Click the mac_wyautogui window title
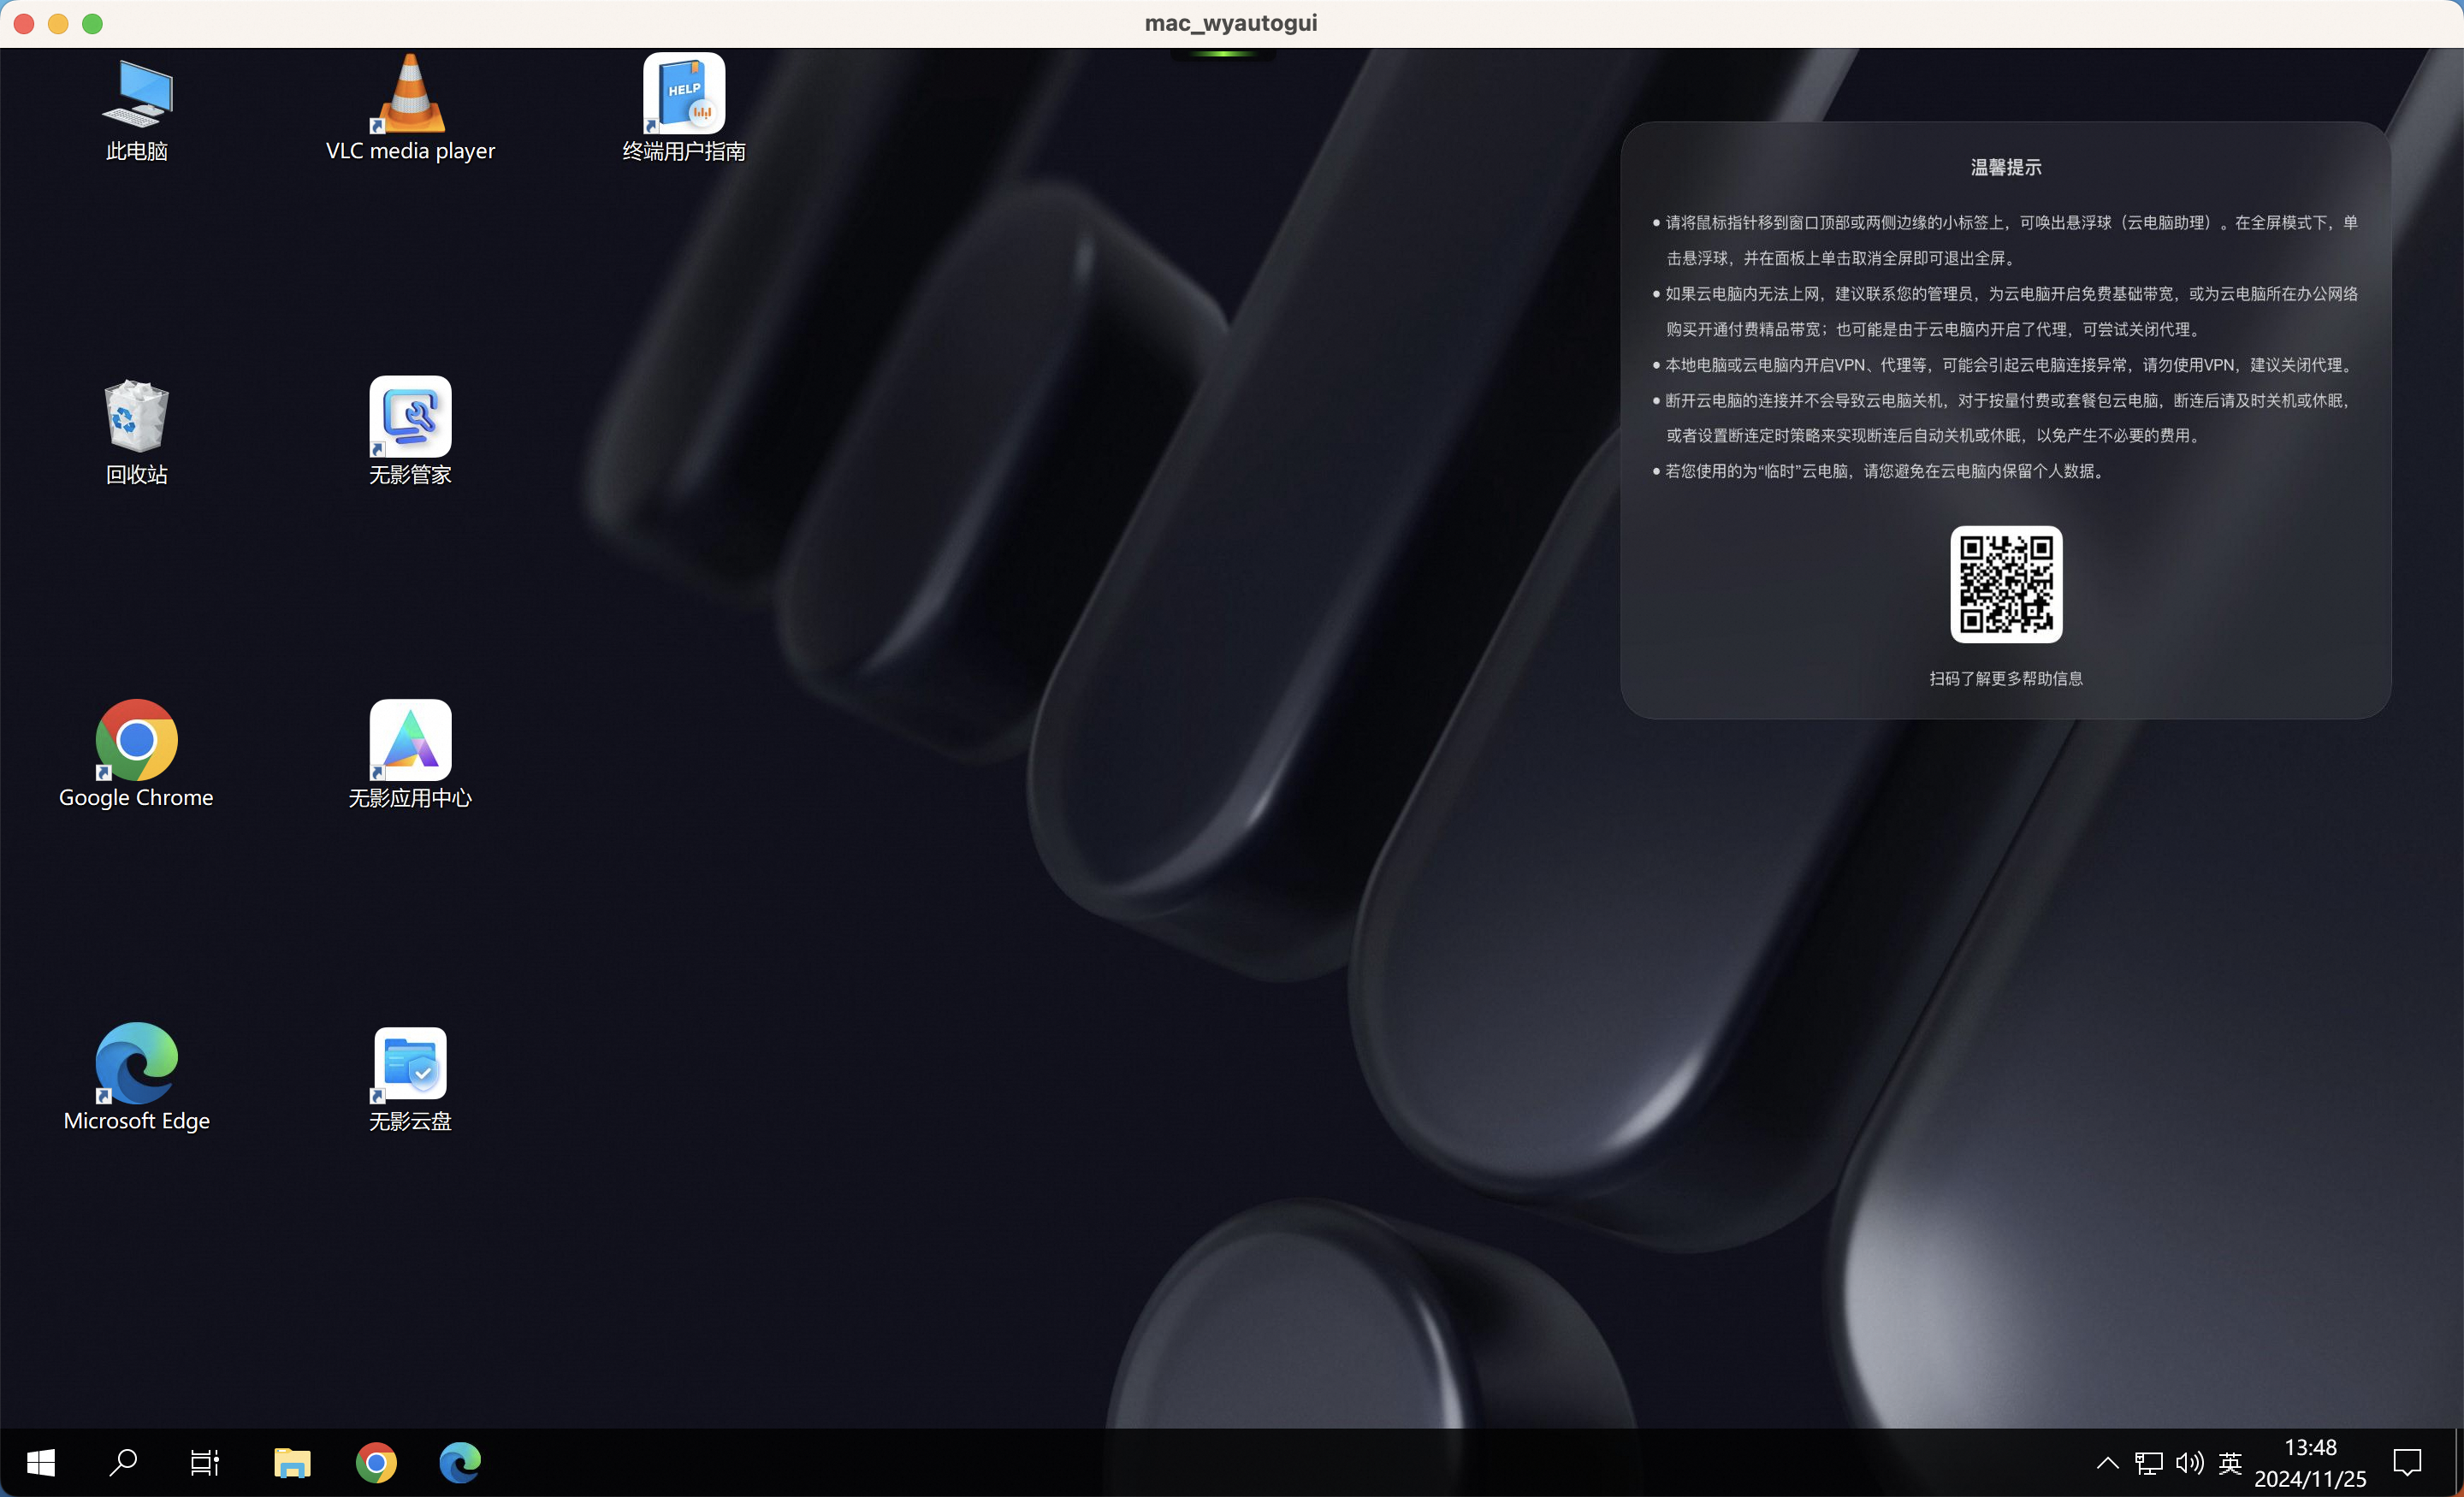 click(x=1231, y=23)
